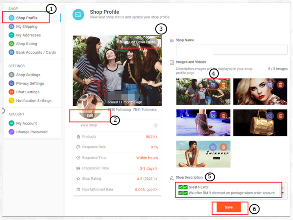Click the Shop Profile sidebar icon
The height and width of the screenshot is (220, 293).
pyautogui.click(x=11, y=18)
